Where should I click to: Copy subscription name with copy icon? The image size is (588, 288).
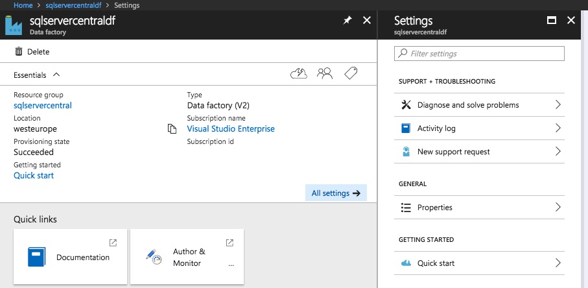point(172,129)
